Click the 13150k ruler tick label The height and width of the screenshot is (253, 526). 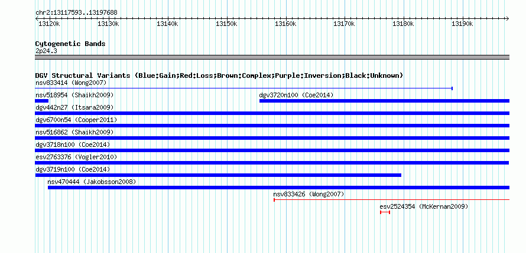click(x=226, y=24)
